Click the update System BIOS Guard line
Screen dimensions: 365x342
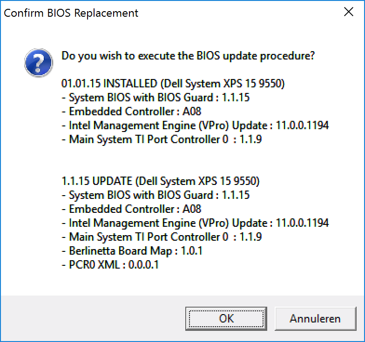tap(155, 195)
